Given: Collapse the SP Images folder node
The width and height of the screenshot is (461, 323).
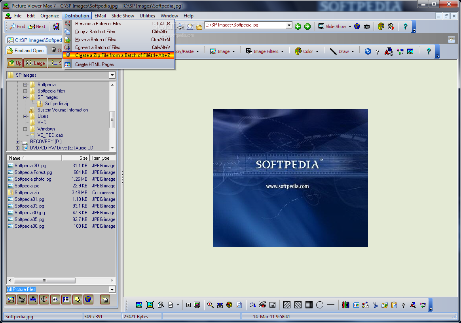Looking at the screenshot, I should click(25, 97).
